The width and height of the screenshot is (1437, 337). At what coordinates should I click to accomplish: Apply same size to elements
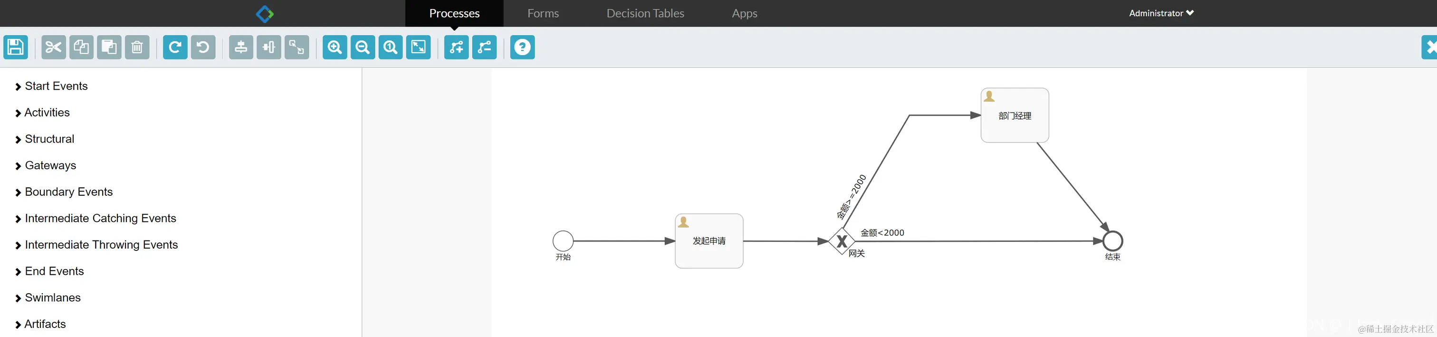(297, 48)
